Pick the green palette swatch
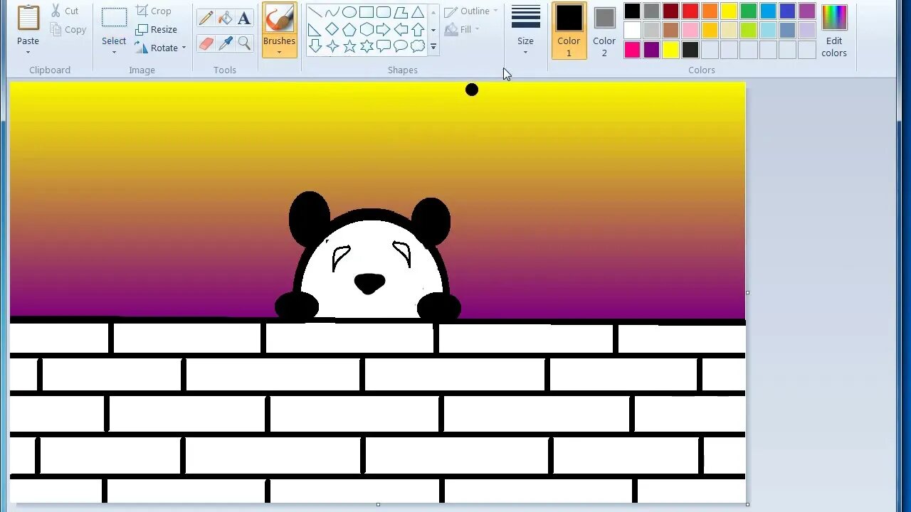This screenshot has height=512, width=911. (749, 11)
